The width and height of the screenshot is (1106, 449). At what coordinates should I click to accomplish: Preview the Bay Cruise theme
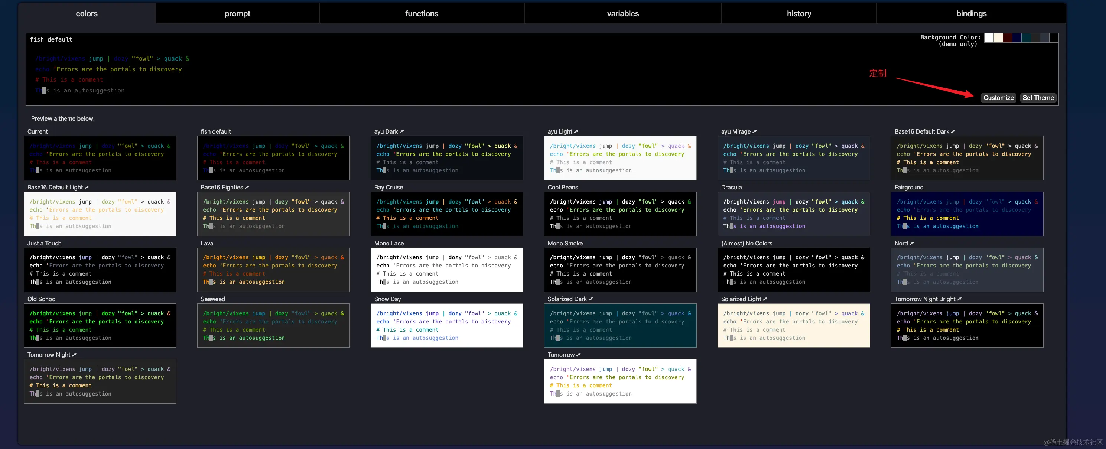[x=447, y=214]
